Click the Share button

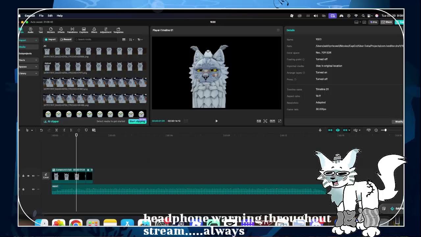[x=387, y=22]
